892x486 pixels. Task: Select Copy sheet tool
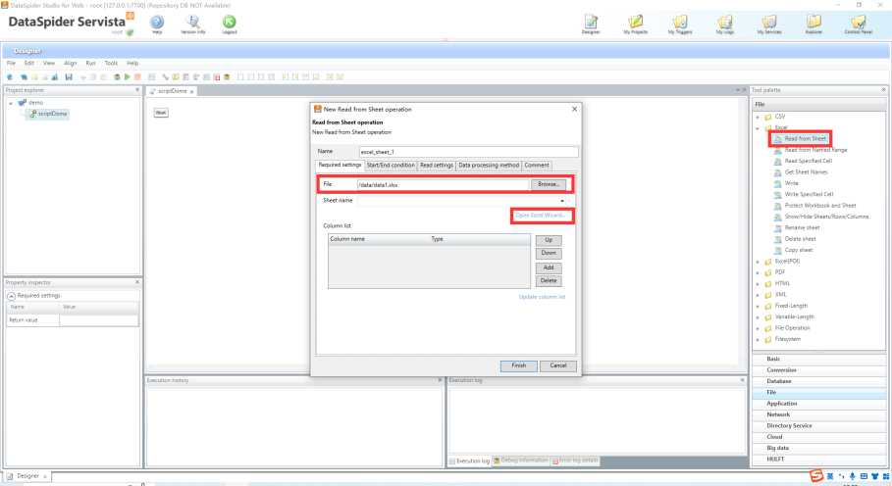pos(799,250)
